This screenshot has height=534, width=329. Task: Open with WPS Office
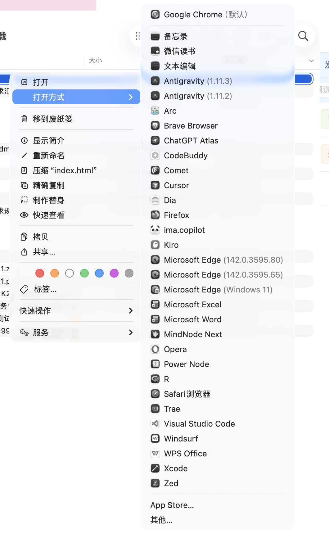[x=218, y=453]
